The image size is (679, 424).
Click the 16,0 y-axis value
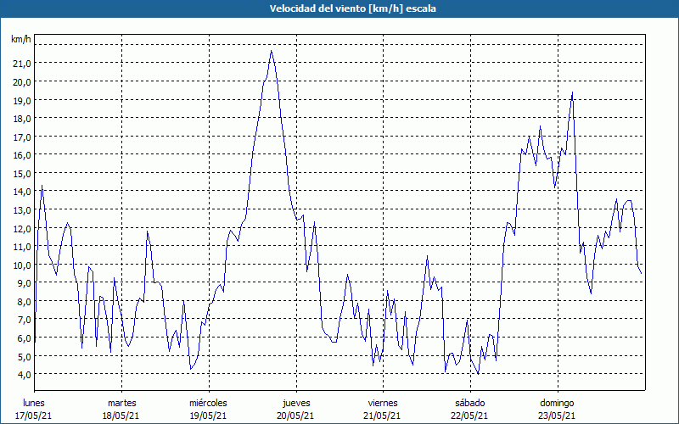(23, 155)
